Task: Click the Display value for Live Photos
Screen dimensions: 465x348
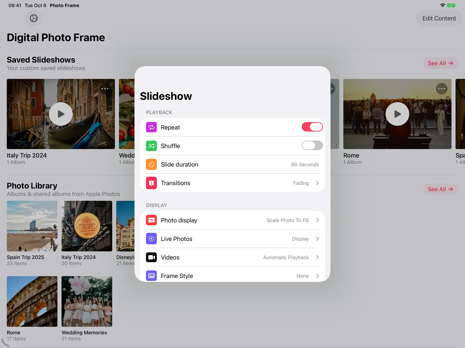Action: click(300, 239)
